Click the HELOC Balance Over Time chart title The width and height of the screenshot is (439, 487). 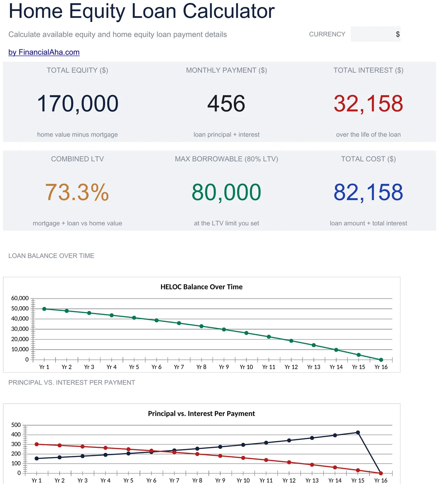pyautogui.click(x=202, y=287)
